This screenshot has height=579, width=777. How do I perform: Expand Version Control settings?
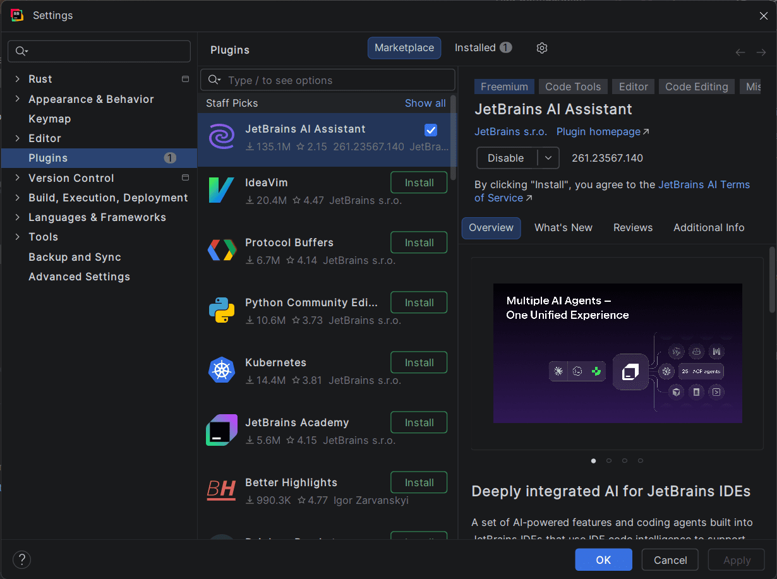pyautogui.click(x=17, y=178)
